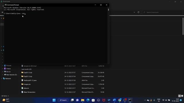Expand the Videos tree node
Screen dimensions: 184x103
pos(3,69)
